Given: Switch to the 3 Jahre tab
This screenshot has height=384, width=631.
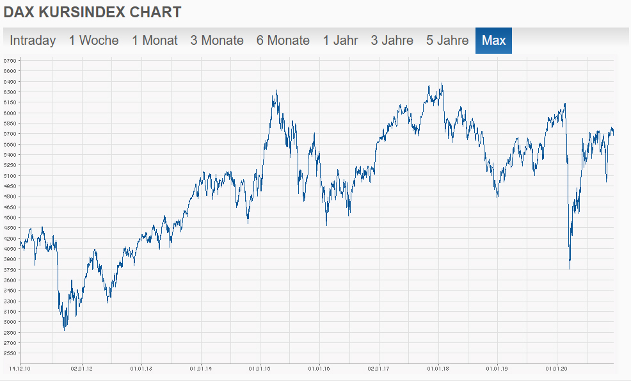Looking at the screenshot, I should click(392, 41).
